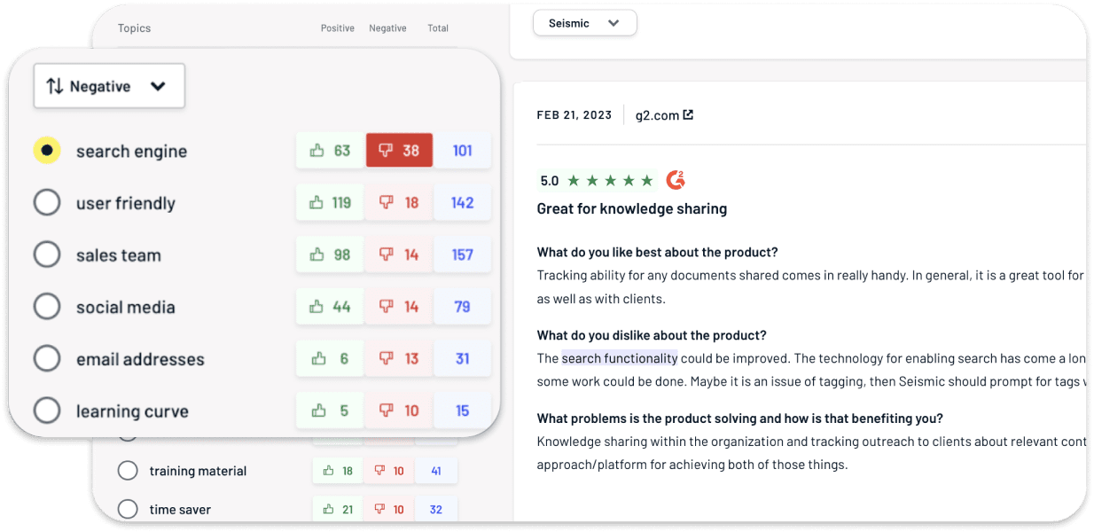The image size is (1094, 532).
Task: Click the sort arrows icon beside Negative
Action: point(55,86)
